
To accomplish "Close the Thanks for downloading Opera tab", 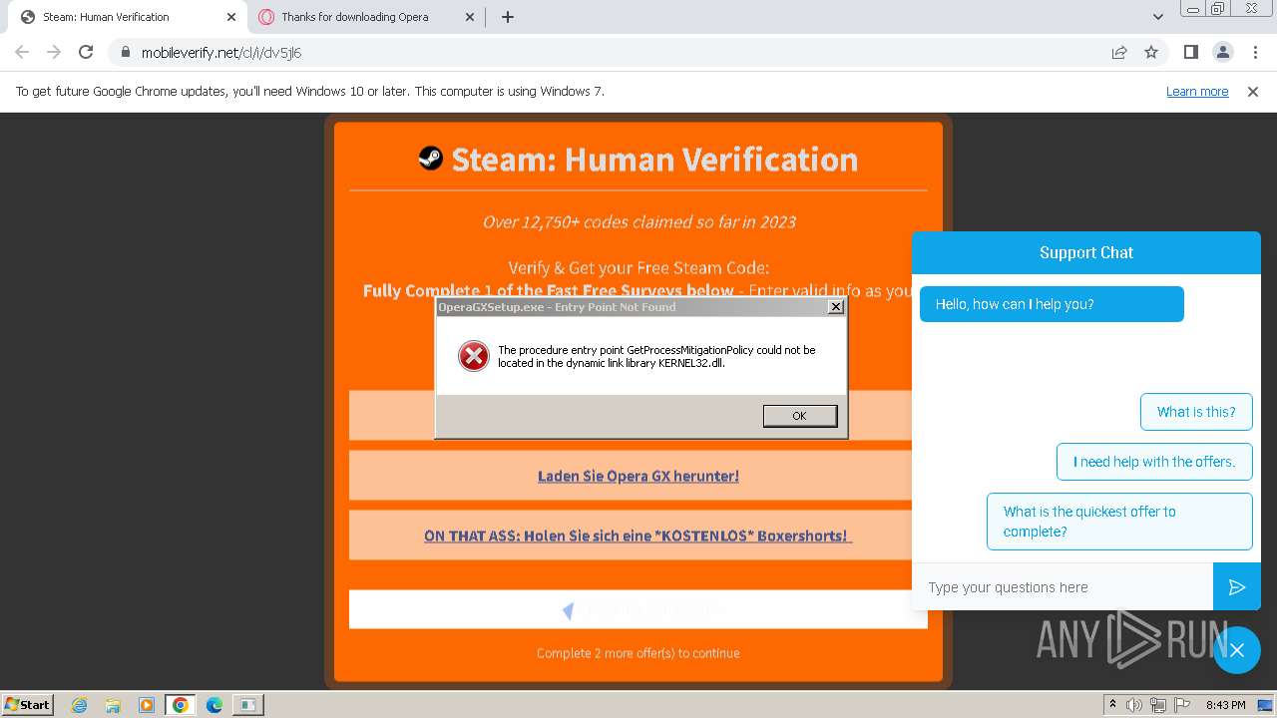I will [471, 17].
